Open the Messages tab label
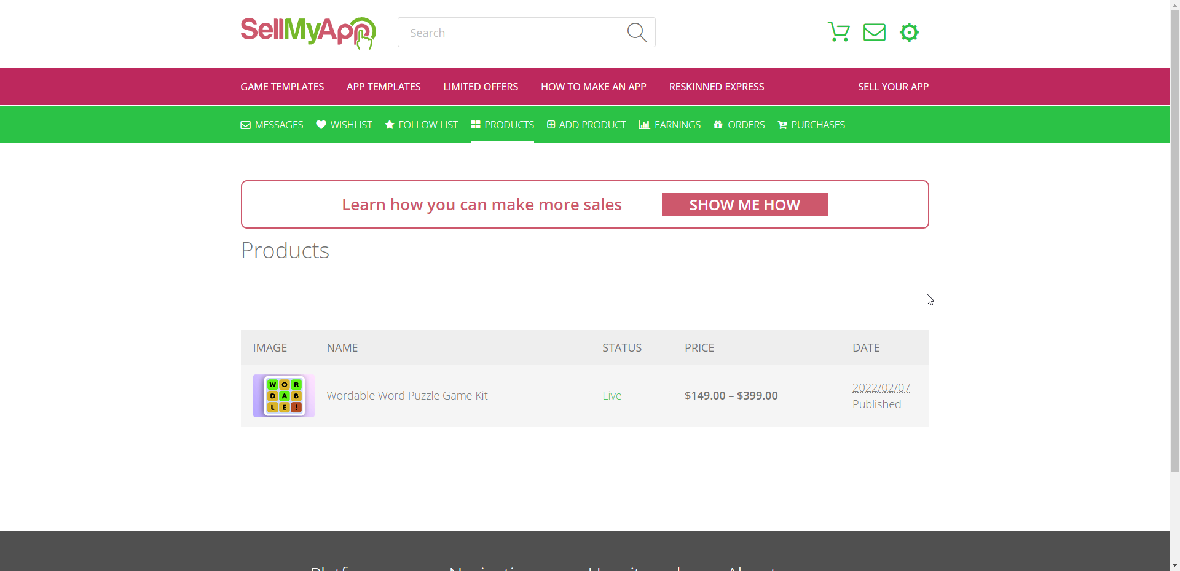1180x571 pixels. [x=279, y=125]
